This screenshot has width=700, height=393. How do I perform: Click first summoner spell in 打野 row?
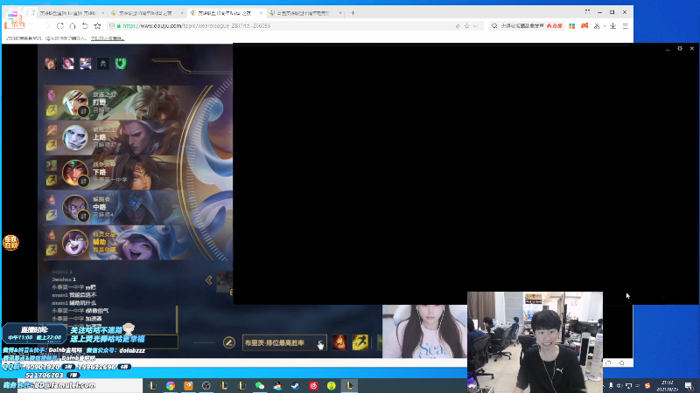(x=52, y=95)
